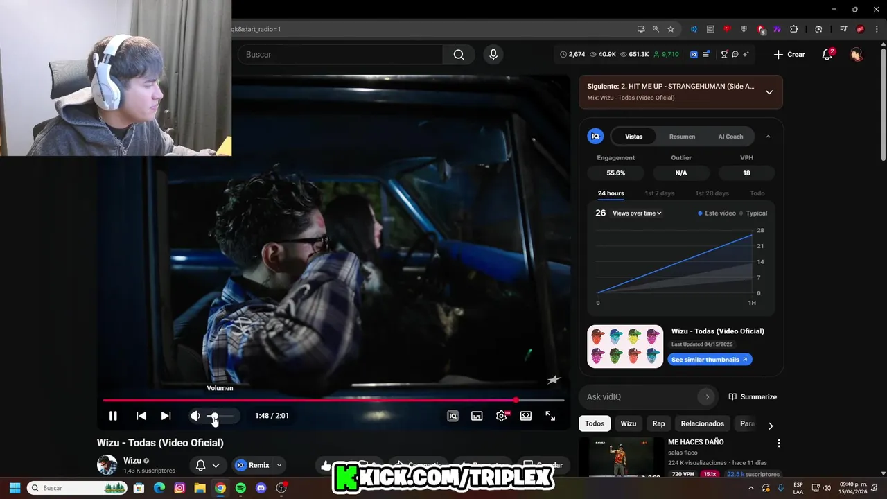
Task: Click the Crear button
Action: tap(789, 54)
